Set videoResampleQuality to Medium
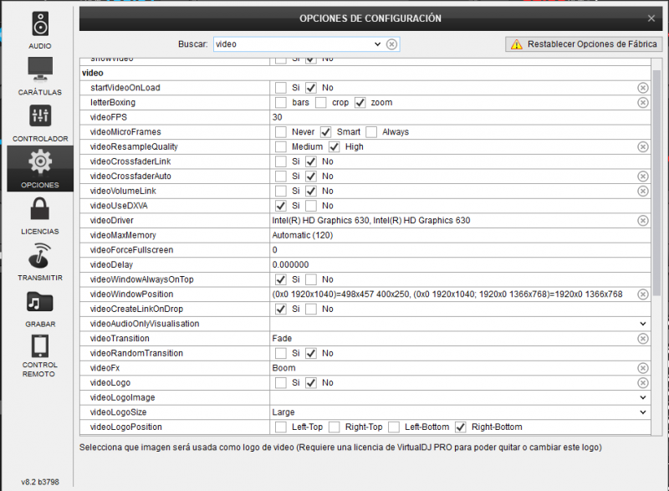The height and width of the screenshot is (491, 669). point(281,146)
